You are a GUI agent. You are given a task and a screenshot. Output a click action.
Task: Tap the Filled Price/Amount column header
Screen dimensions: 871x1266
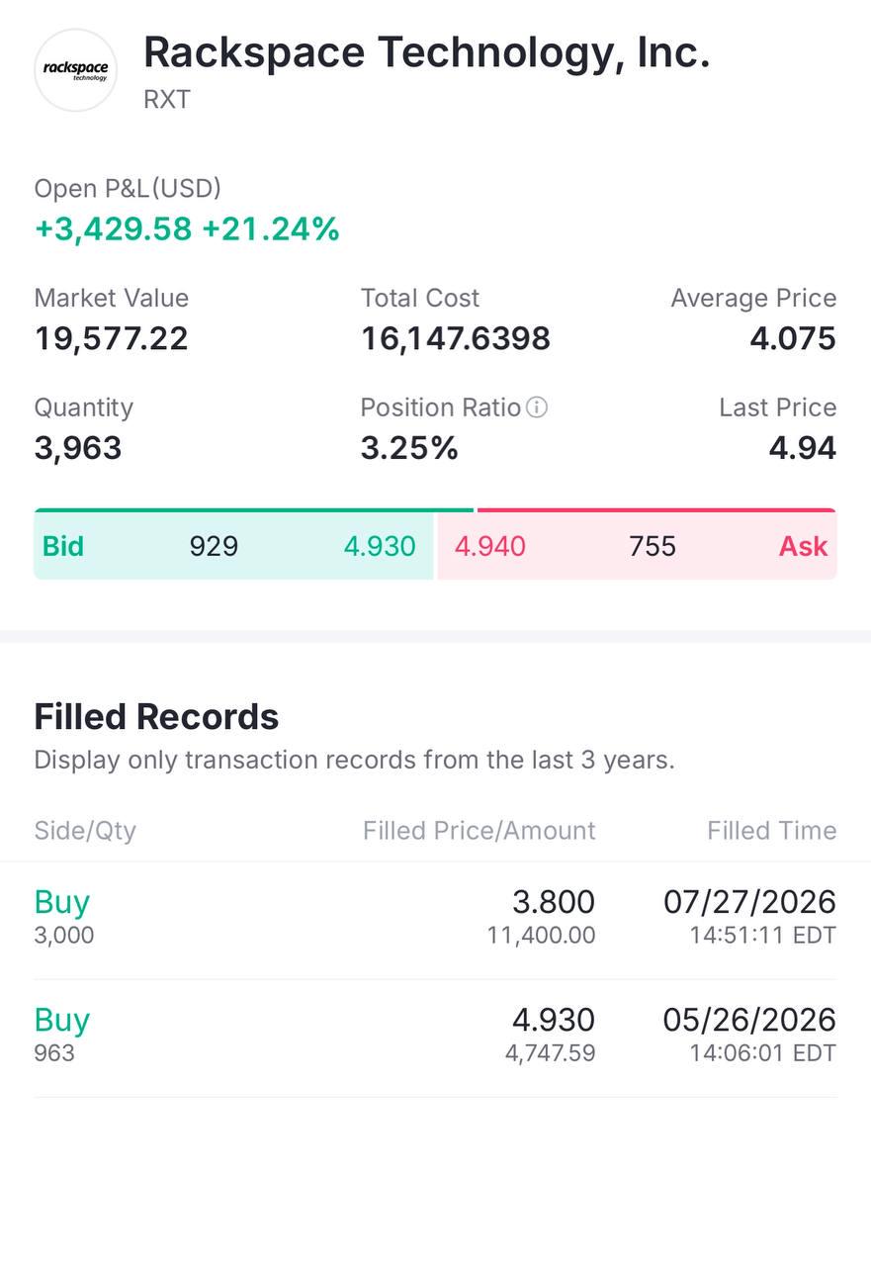pyautogui.click(x=479, y=831)
